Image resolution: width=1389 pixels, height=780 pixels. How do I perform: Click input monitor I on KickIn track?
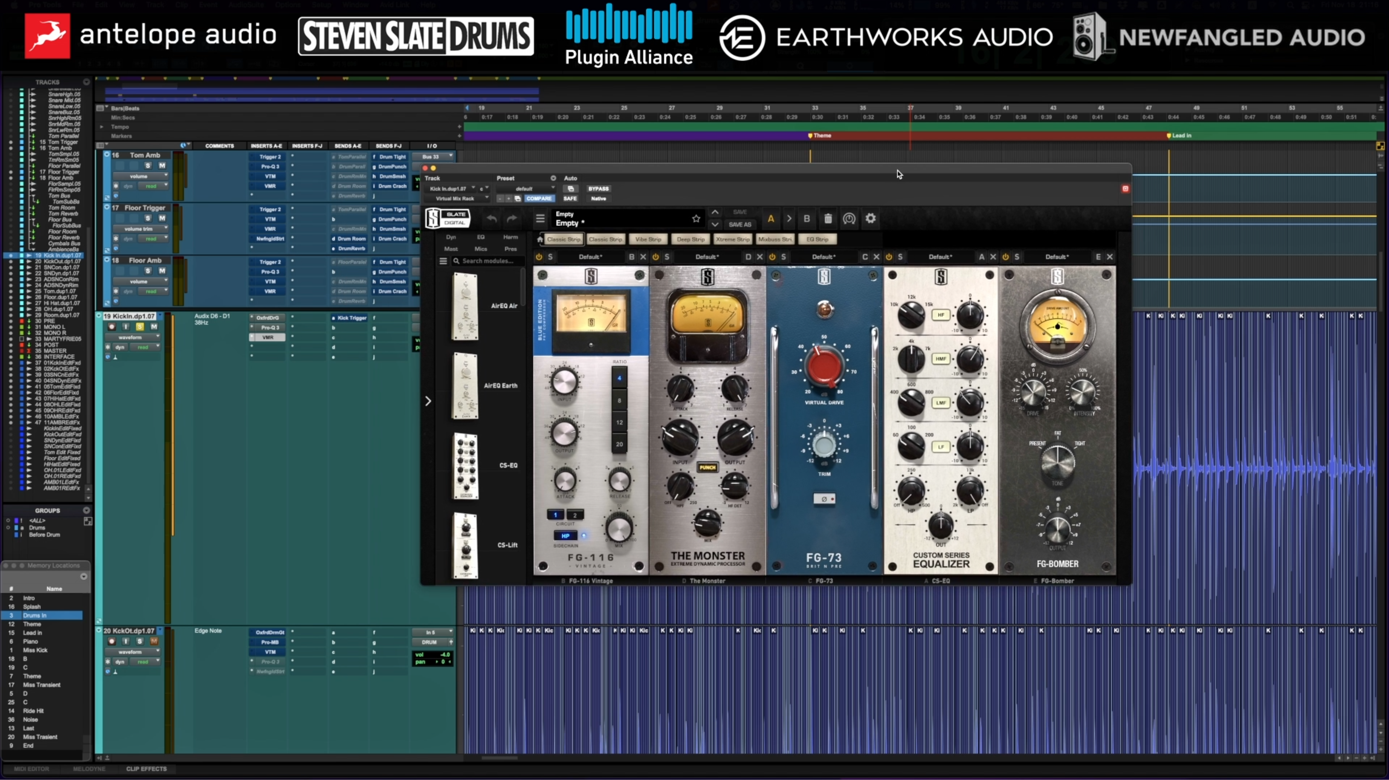126,327
